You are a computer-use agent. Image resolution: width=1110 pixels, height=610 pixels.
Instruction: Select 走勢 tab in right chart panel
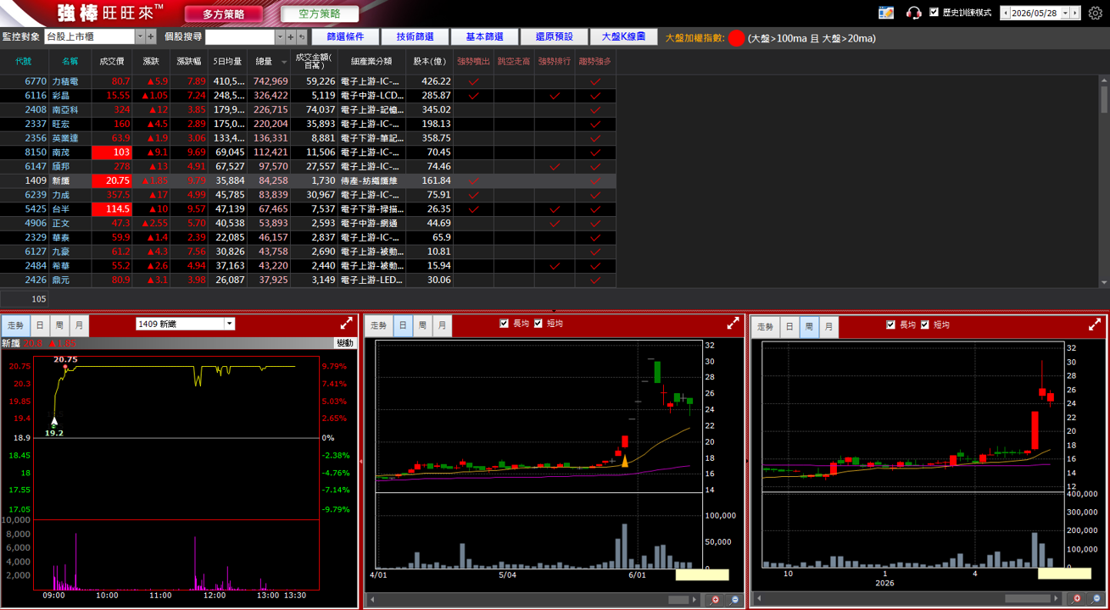pos(766,326)
